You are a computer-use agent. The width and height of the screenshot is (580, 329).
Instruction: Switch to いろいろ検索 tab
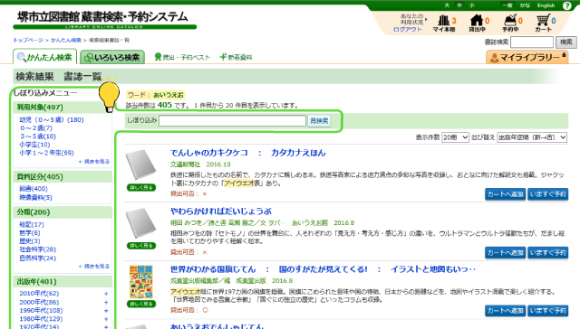point(112,57)
